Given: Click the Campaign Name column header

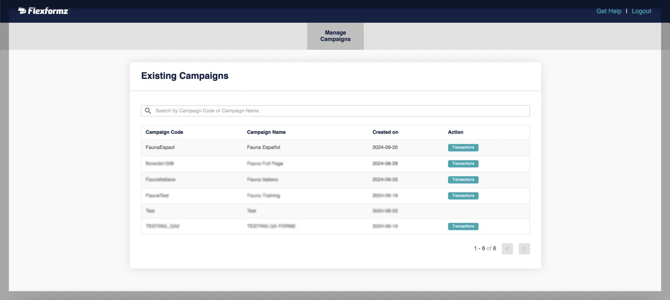Looking at the screenshot, I should pyautogui.click(x=266, y=132).
